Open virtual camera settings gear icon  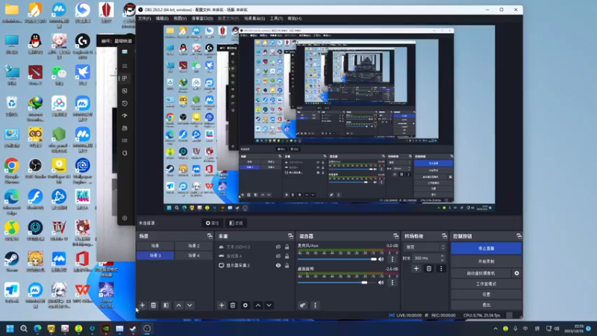coord(516,273)
